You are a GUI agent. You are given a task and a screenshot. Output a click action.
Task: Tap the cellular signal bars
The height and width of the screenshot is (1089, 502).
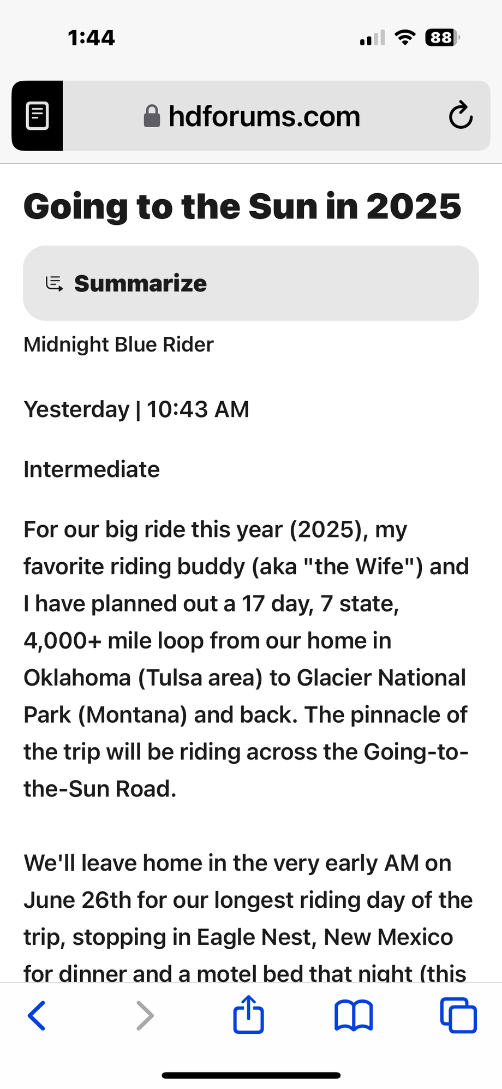372,38
